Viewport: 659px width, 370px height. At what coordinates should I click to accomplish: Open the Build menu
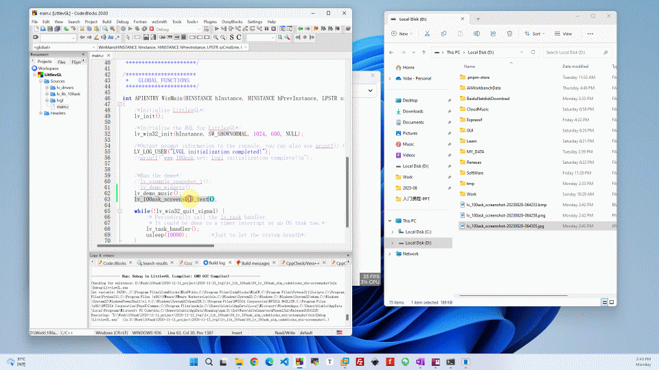tap(107, 22)
